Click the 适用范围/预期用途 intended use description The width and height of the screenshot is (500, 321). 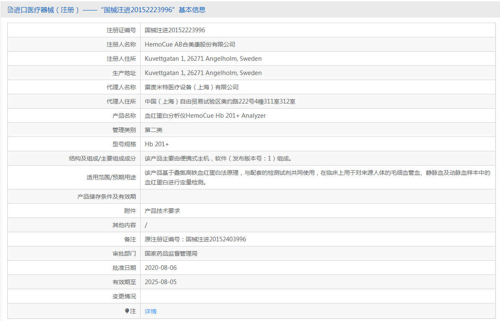click(x=317, y=177)
